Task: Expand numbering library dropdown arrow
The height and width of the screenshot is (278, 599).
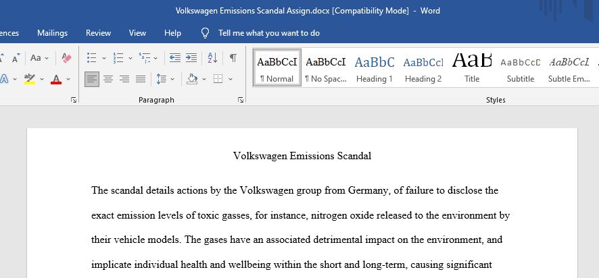Action: (130, 58)
